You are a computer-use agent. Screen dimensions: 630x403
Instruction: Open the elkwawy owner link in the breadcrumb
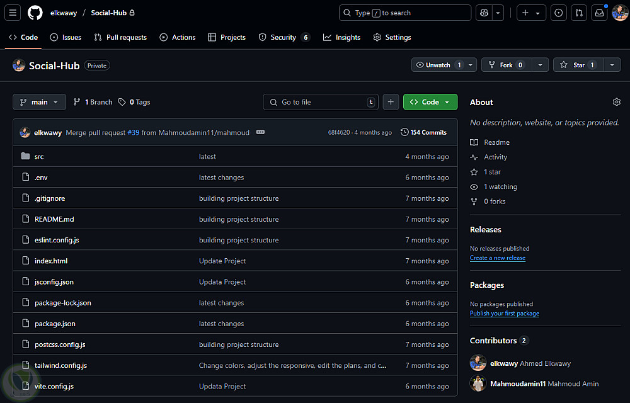[x=64, y=13]
